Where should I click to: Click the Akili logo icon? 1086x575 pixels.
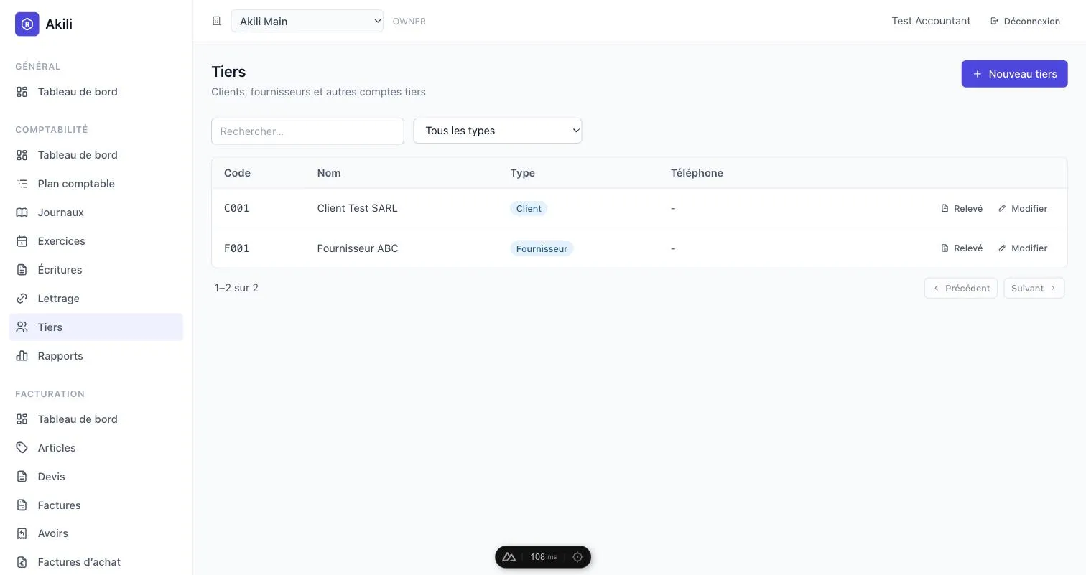coord(27,24)
